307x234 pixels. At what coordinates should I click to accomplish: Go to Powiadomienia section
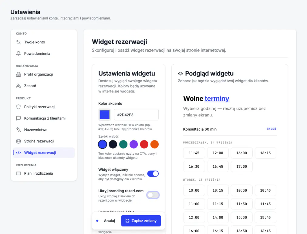pos(44,53)
